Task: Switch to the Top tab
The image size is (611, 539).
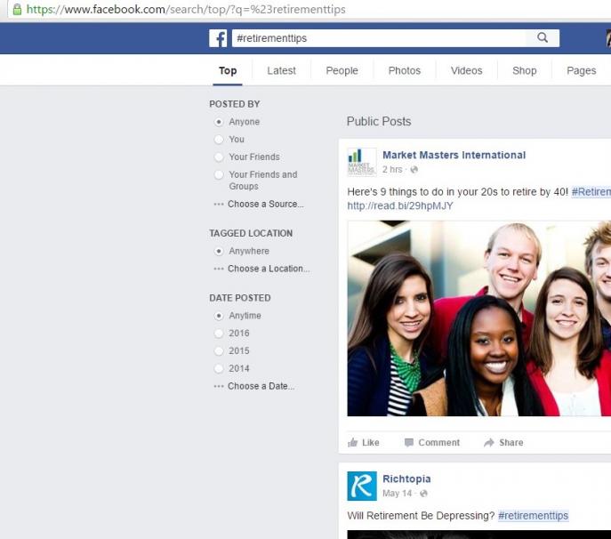Action: 228,70
